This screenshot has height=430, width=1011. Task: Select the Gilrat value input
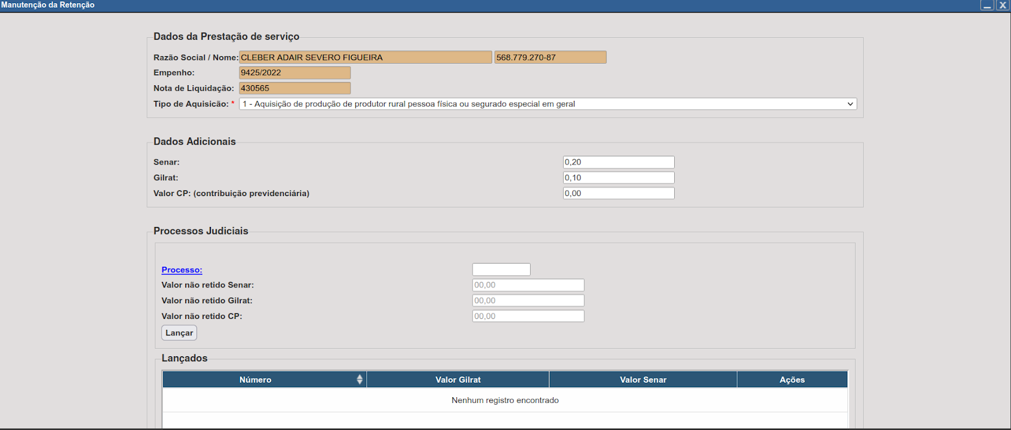click(618, 178)
